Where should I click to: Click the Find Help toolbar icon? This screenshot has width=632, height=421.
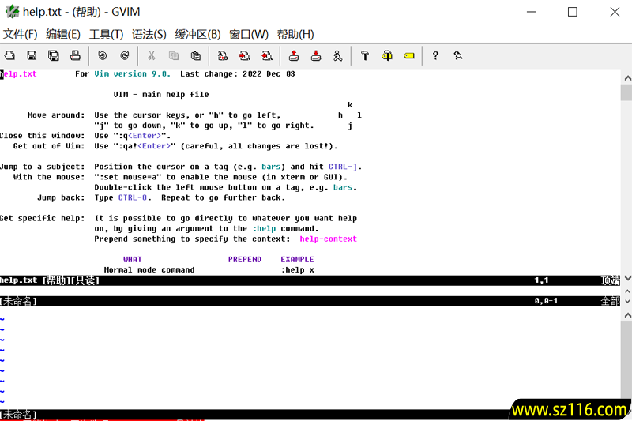458,55
